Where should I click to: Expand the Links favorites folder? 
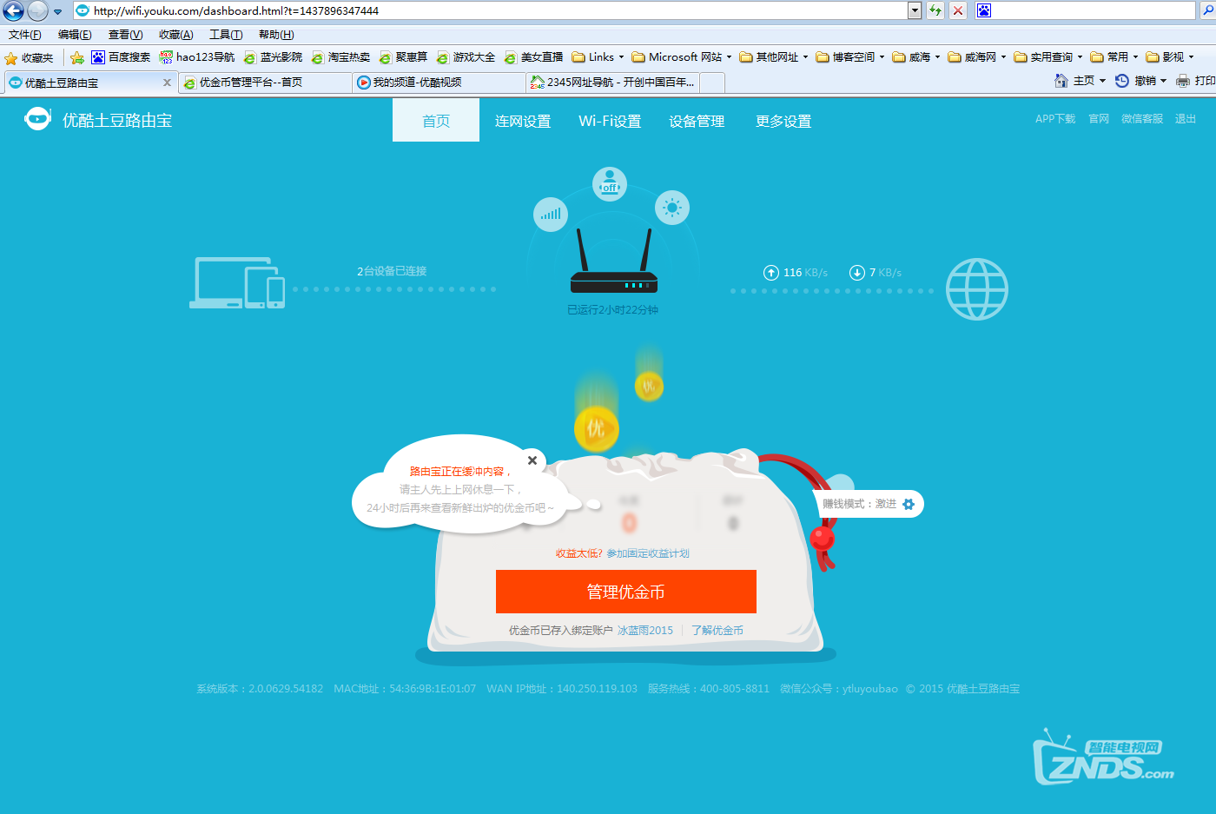598,57
